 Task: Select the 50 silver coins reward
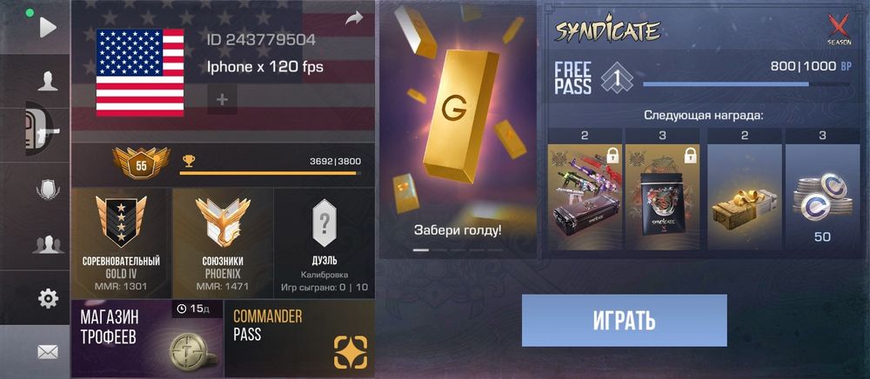click(x=822, y=190)
